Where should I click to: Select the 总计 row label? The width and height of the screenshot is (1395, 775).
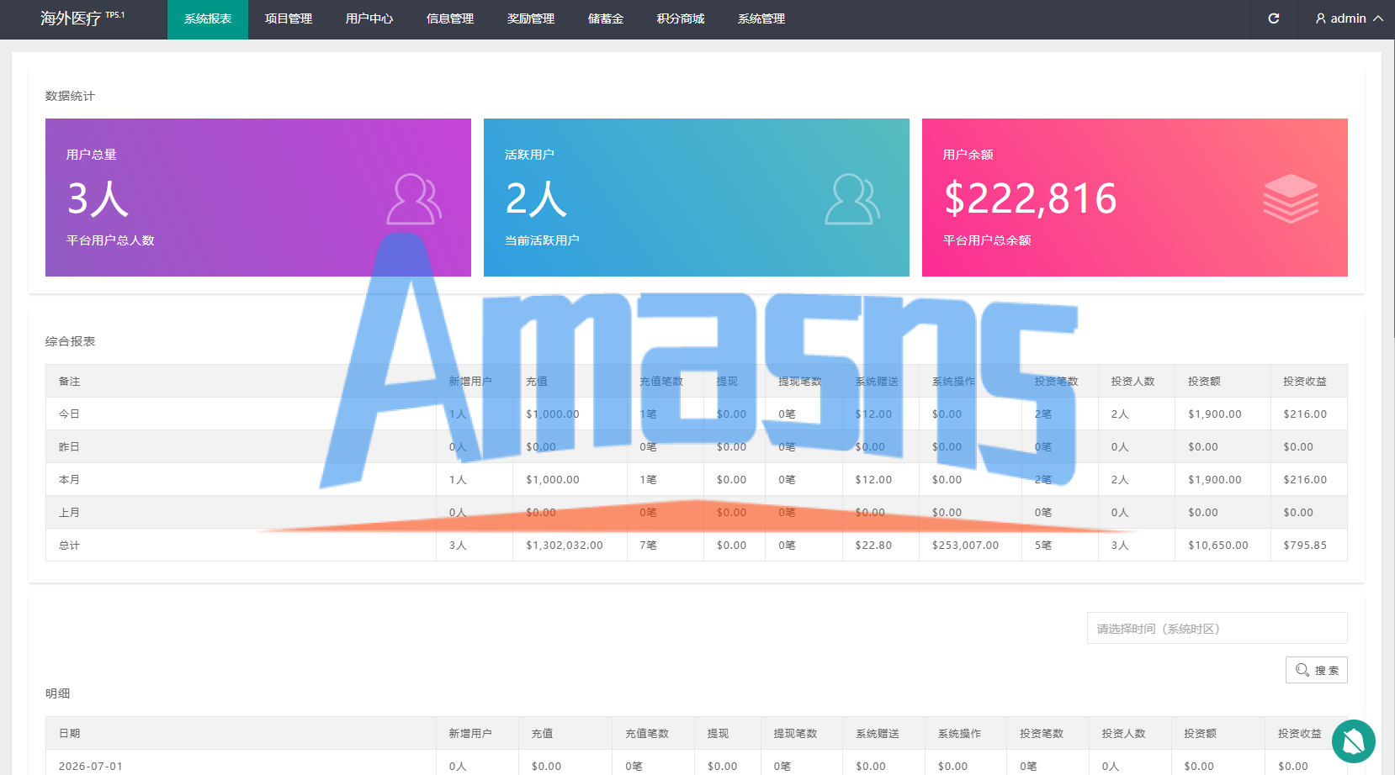[x=69, y=546]
